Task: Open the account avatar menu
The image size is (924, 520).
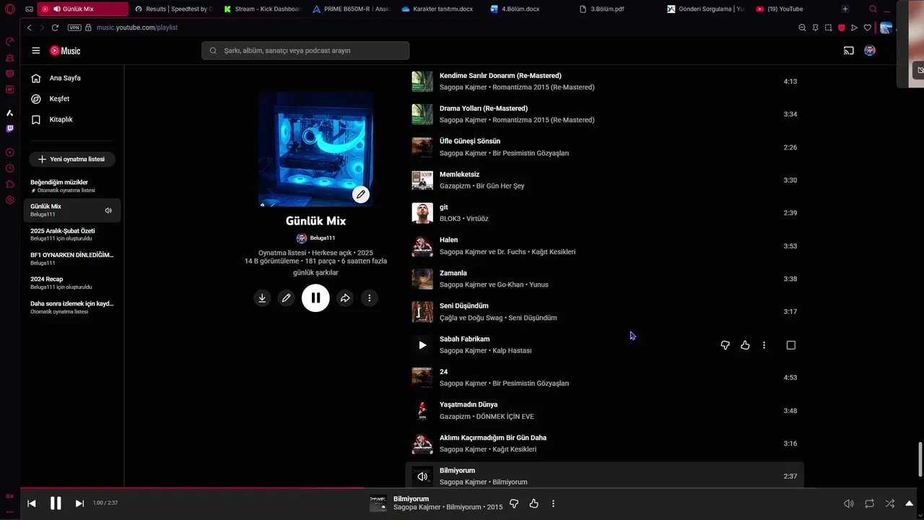Action: click(870, 51)
